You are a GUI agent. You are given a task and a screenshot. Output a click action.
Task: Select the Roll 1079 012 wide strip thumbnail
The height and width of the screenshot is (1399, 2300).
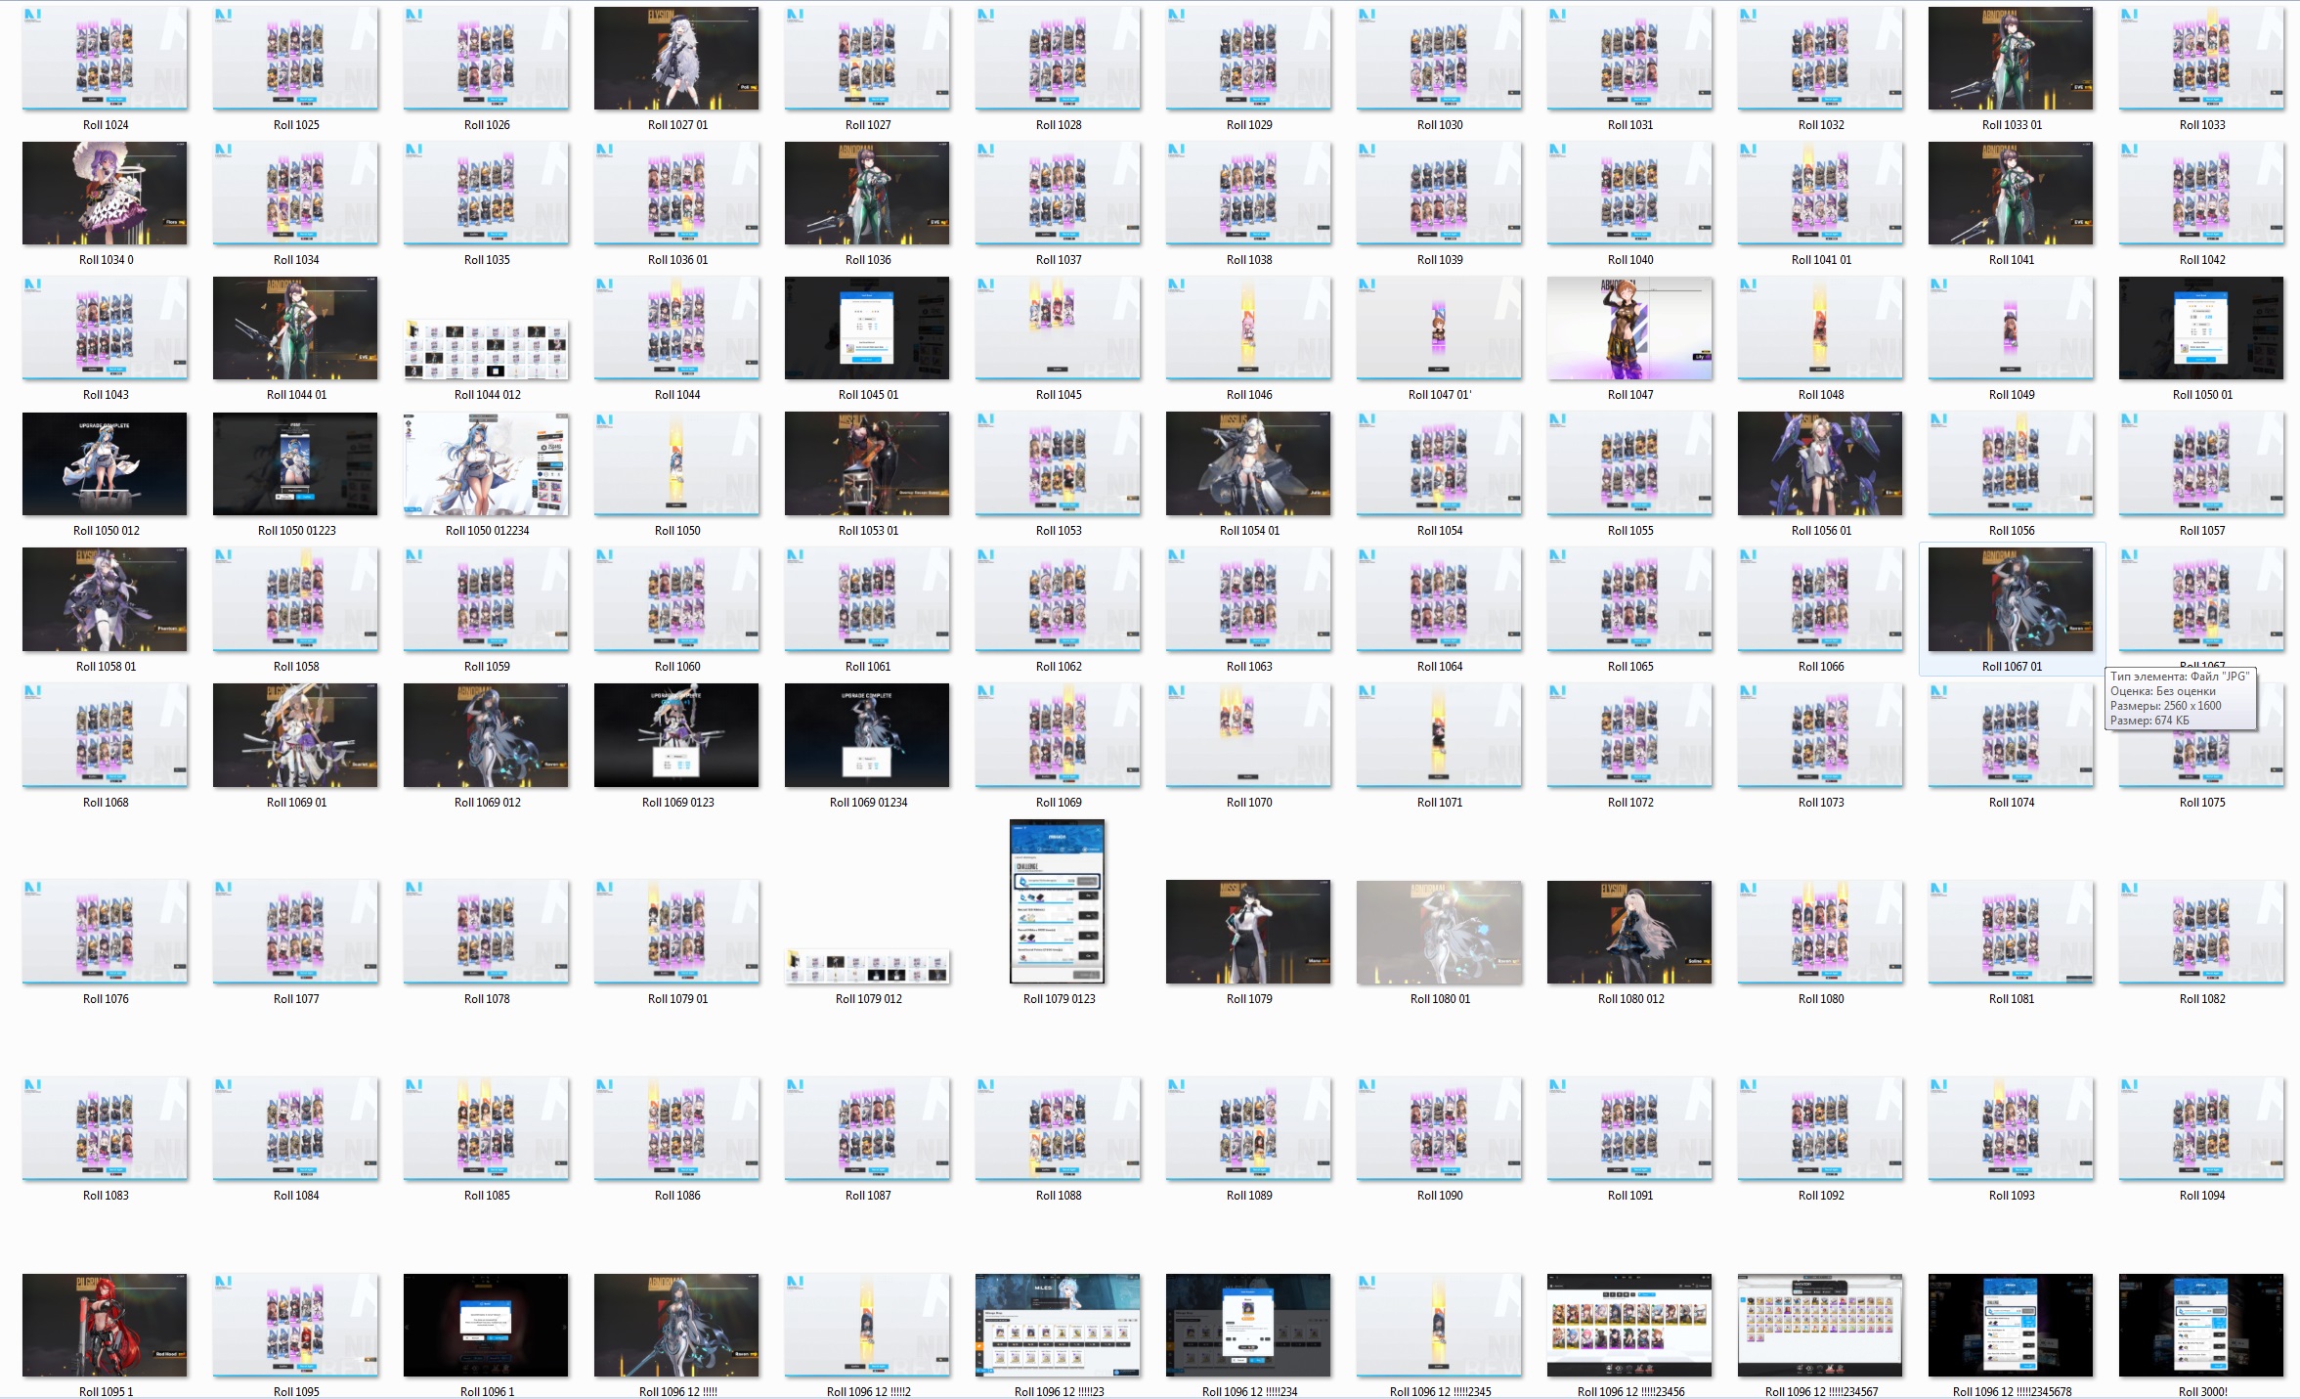coord(868,966)
